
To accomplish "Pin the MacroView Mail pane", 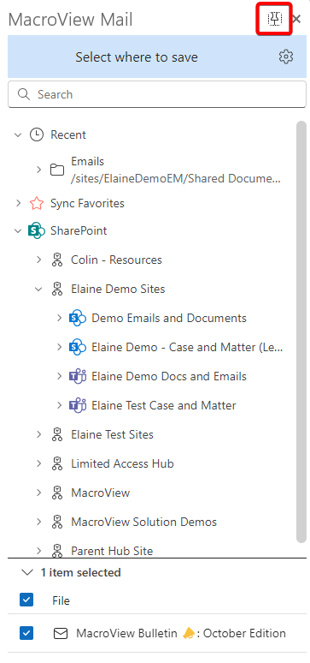I will (x=275, y=18).
